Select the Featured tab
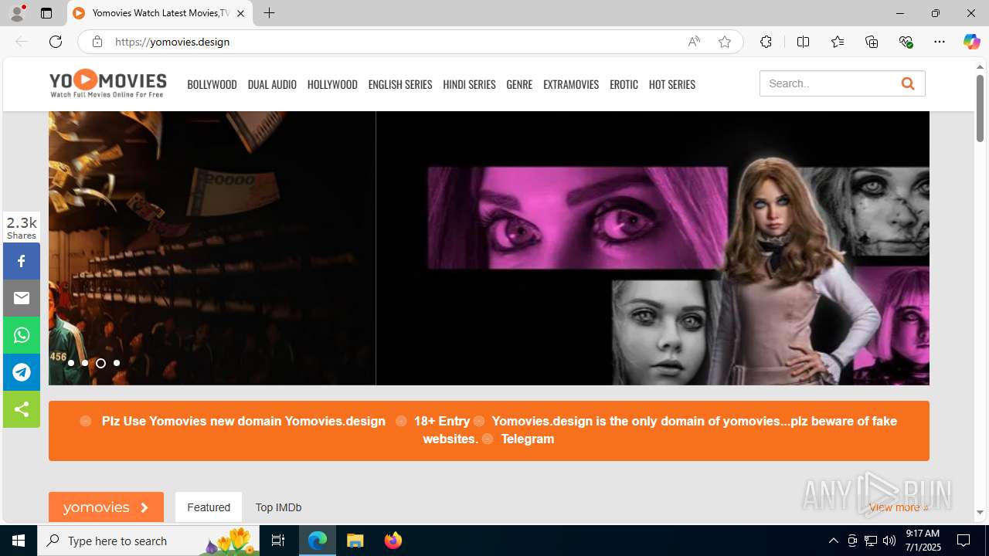Screen dimensions: 989x556 209,507
